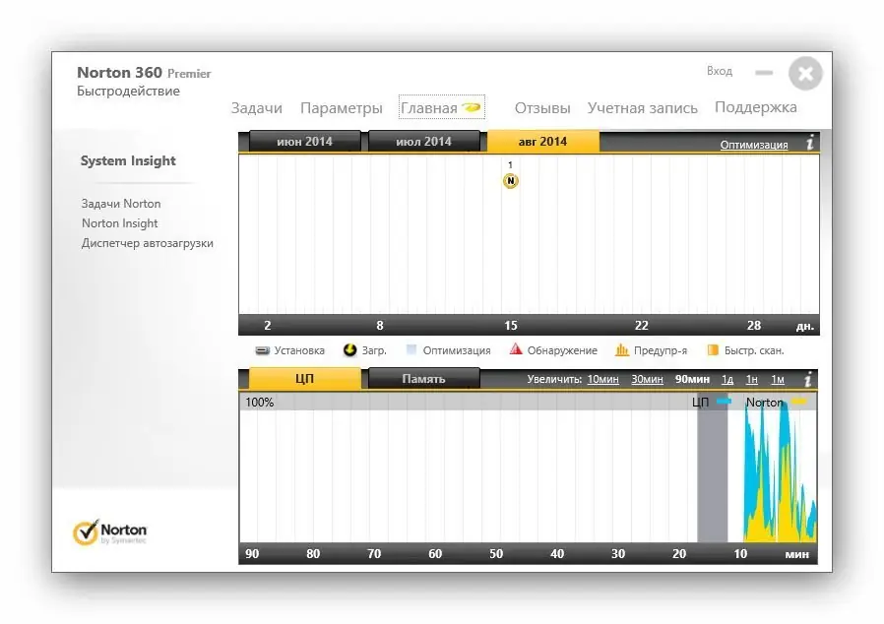Open the Параметры menu
This screenshot has height=624, width=884.
click(x=341, y=107)
